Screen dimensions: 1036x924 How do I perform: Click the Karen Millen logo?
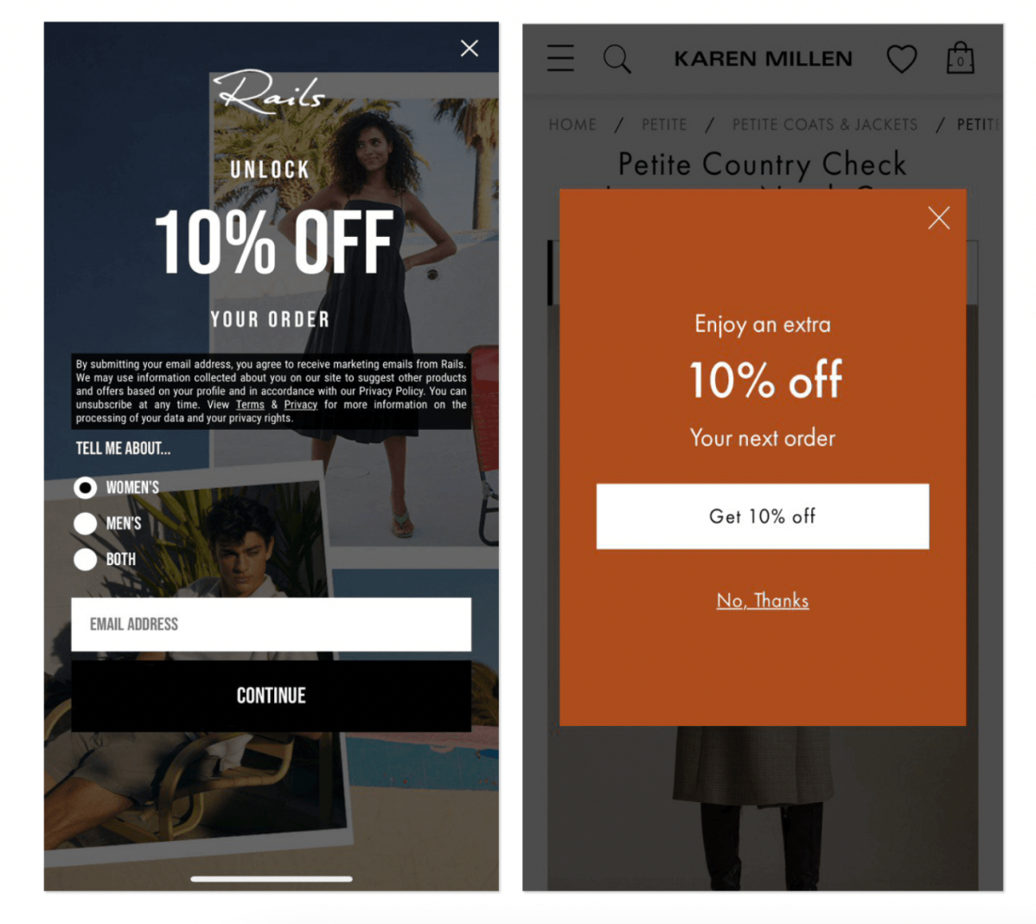tap(763, 59)
